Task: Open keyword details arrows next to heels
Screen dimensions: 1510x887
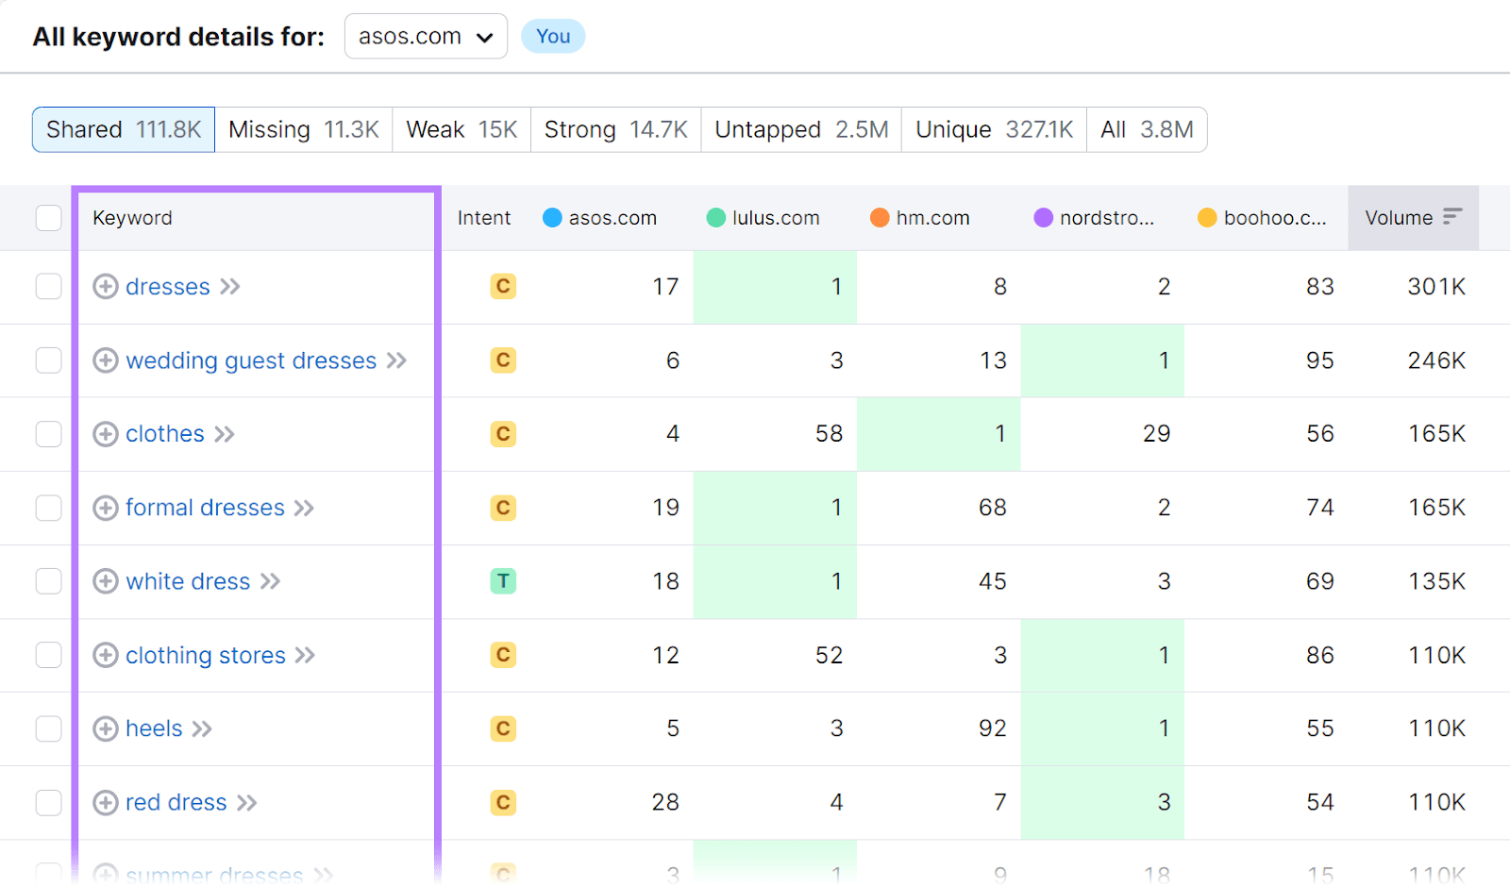Action: coord(201,728)
